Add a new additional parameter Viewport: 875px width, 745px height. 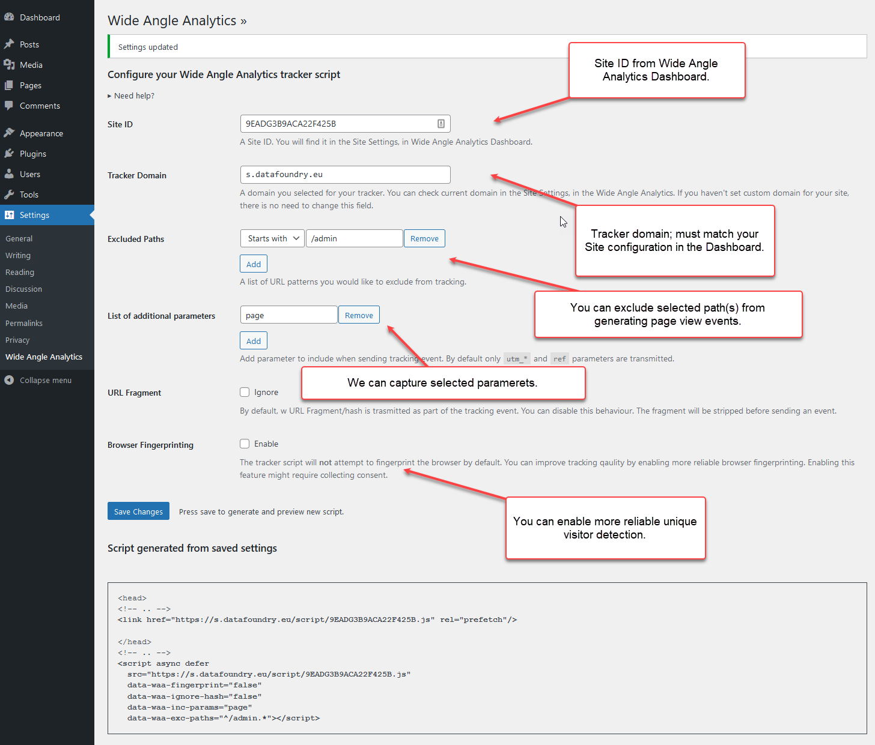coord(254,341)
